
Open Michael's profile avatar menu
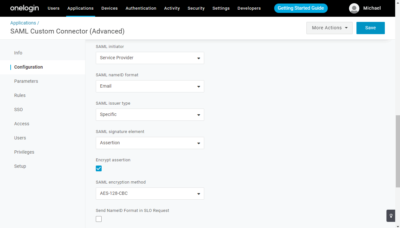click(x=354, y=8)
